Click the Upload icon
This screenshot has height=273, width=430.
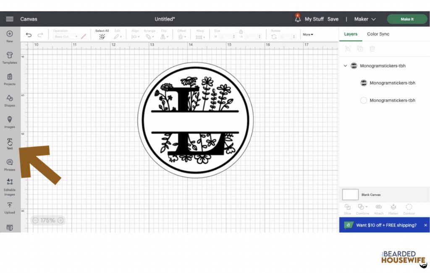tap(10, 206)
